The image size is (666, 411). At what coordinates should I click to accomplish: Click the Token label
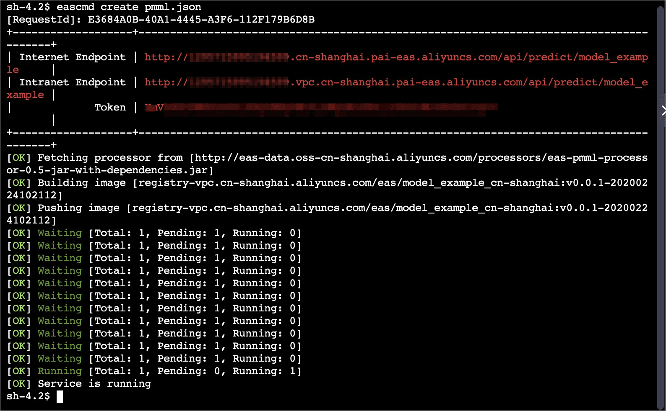(110, 108)
